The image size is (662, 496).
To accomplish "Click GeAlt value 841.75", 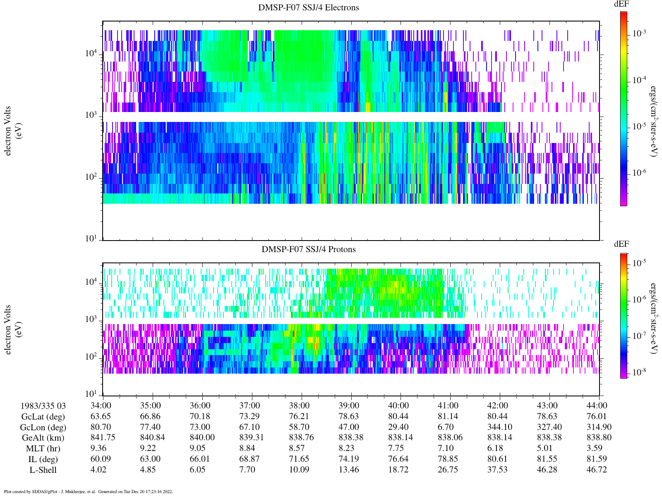I will tap(103, 437).
